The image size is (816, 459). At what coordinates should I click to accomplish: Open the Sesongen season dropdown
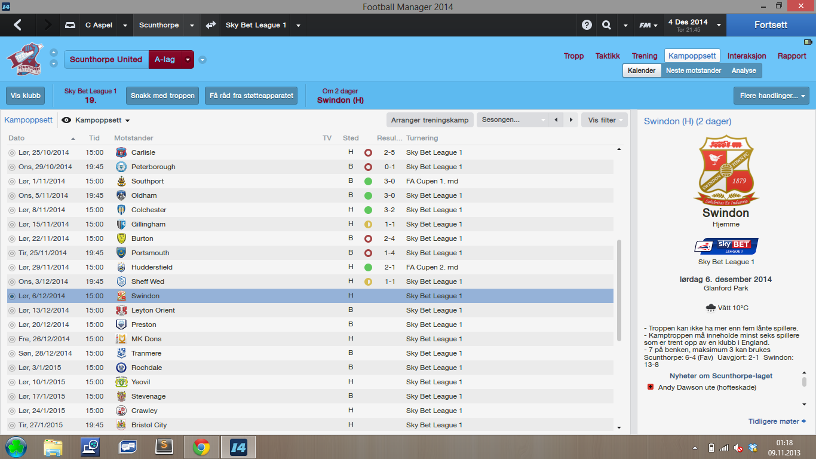point(512,120)
